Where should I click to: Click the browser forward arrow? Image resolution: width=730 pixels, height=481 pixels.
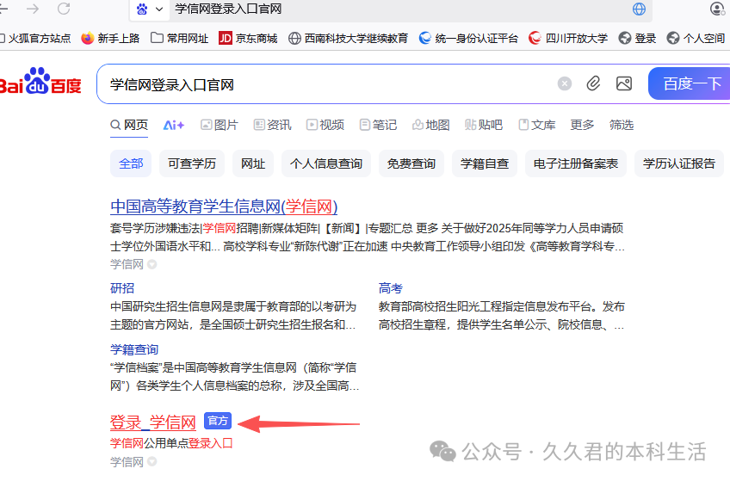pos(33,9)
